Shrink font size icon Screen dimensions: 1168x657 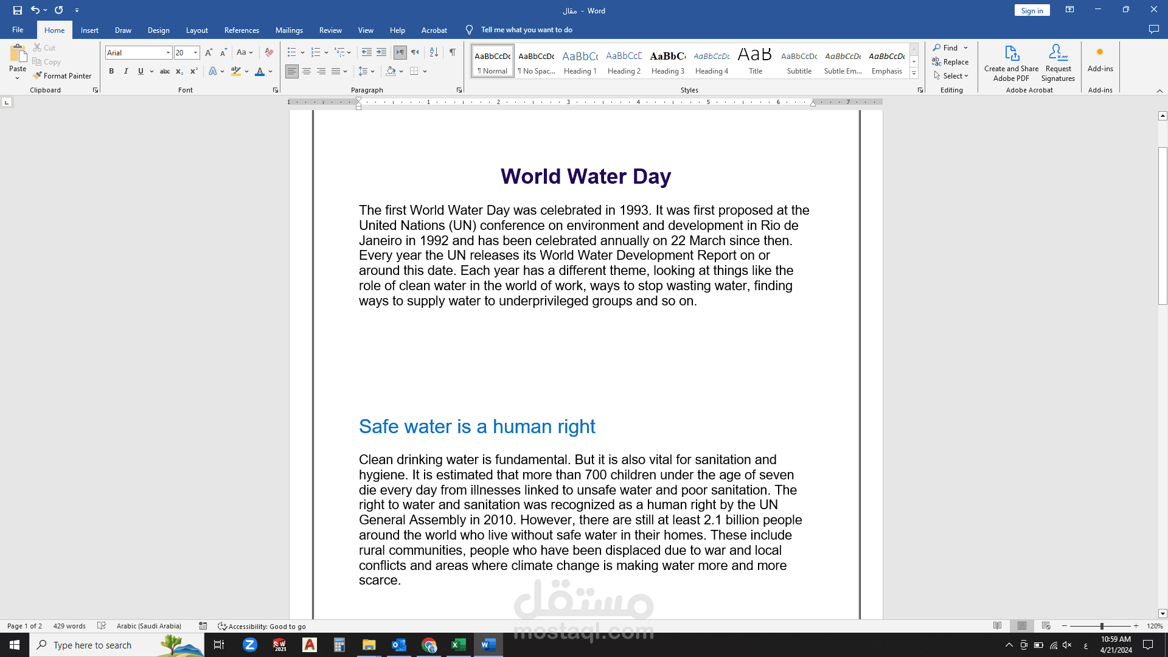pyautogui.click(x=223, y=53)
